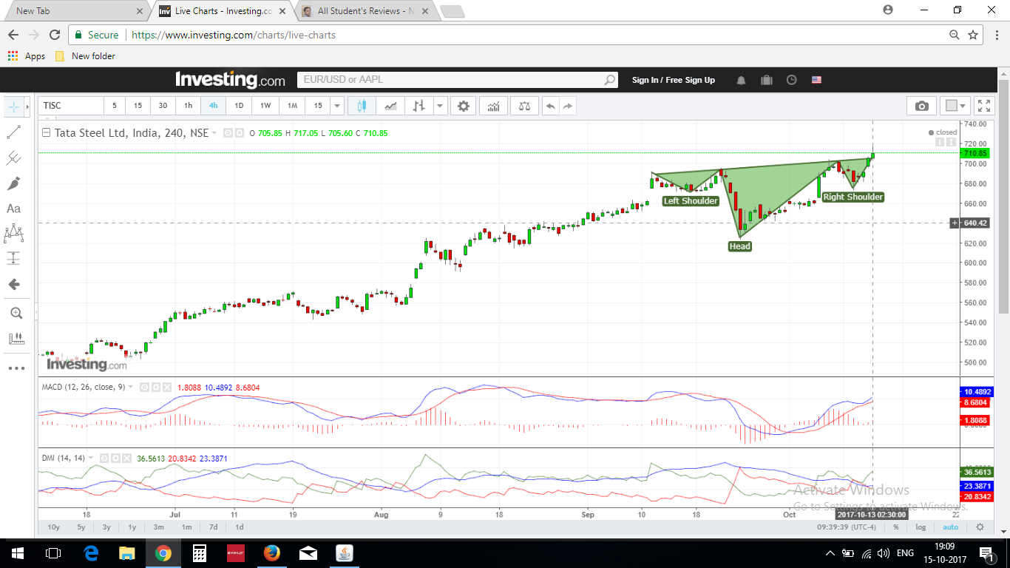Select the 1h interval
Screen dimensions: 1010x568
tap(188, 106)
